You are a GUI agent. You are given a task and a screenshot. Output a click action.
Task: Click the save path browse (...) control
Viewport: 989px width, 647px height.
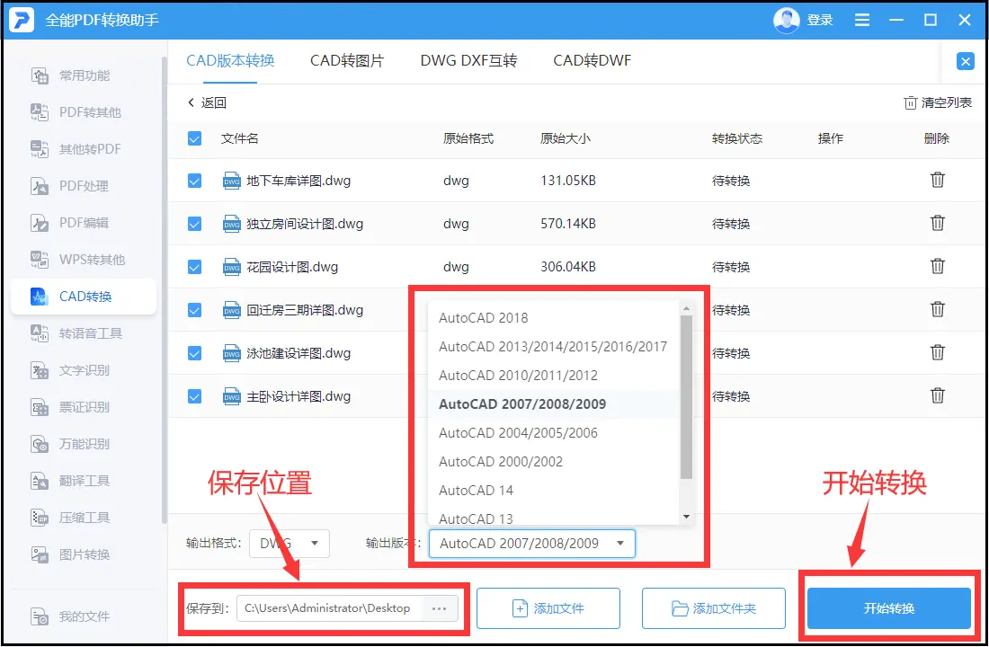pyautogui.click(x=439, y=608)
